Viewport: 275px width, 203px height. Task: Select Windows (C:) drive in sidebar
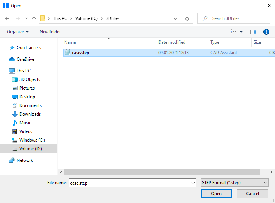(x=32, y=140)
